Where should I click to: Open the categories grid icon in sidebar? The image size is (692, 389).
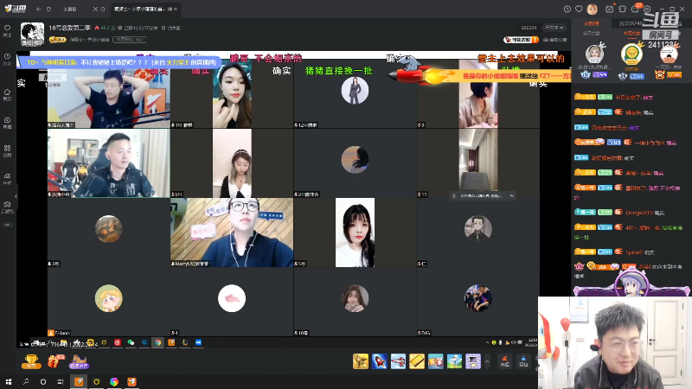click(8, 150)
